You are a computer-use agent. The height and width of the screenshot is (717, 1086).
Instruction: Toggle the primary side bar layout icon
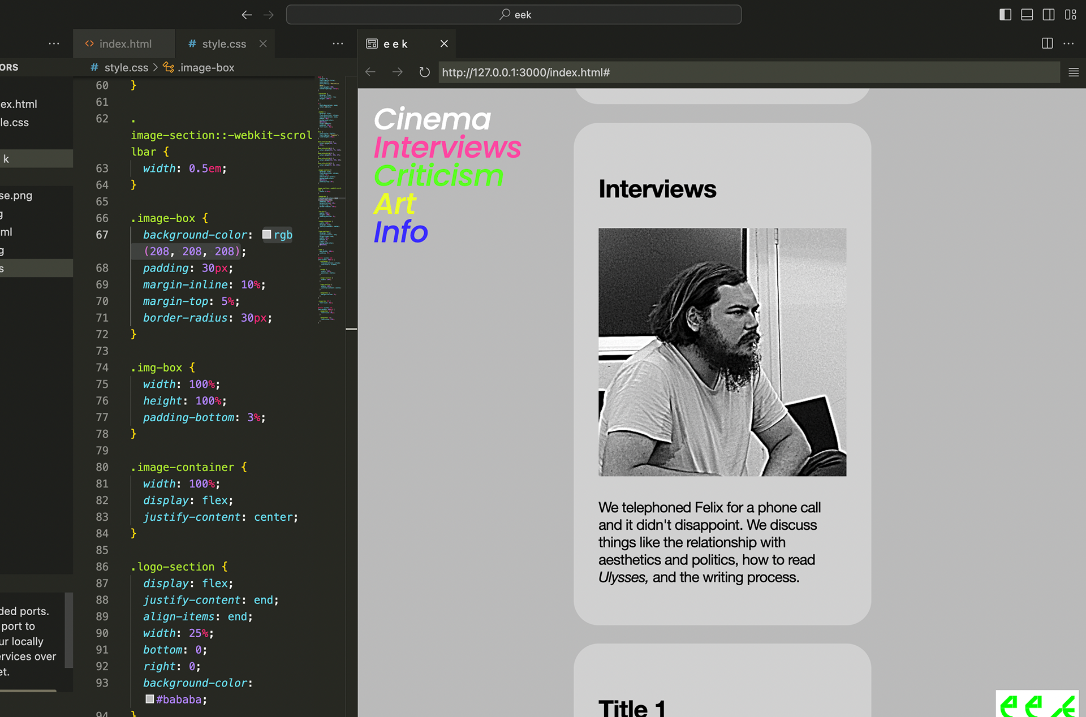coord(1005,15)
